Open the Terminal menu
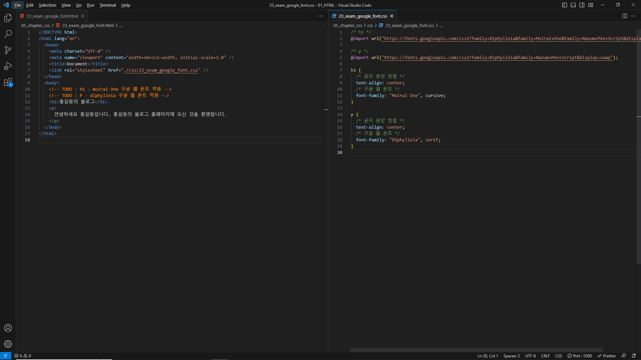The width and height of the screenshot is (641, 360). (x=108, y=5)
